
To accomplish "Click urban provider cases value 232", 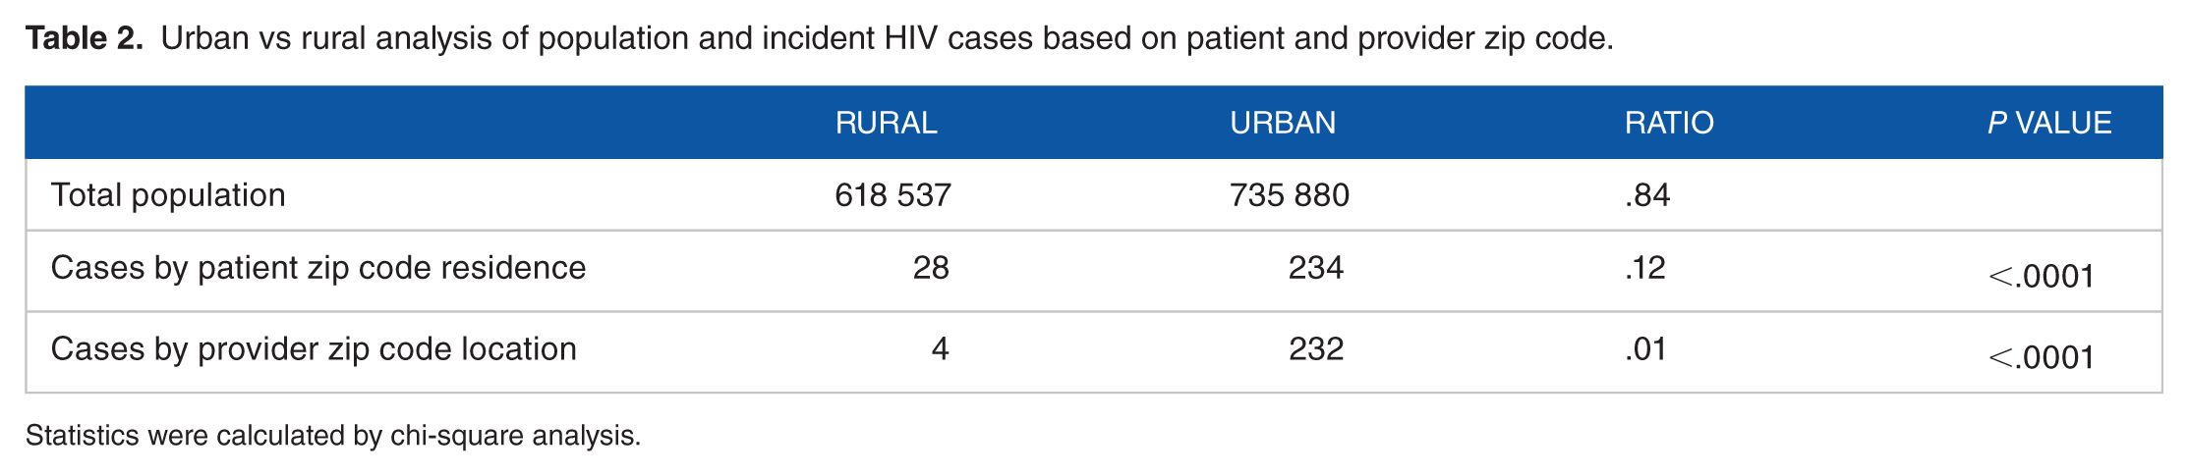I will coord(1315,349).
